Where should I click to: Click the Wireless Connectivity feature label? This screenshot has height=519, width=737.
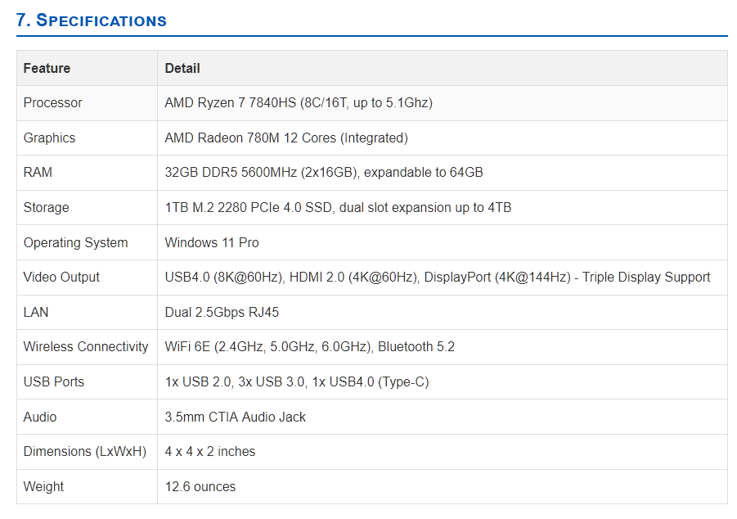pos(86,347)
